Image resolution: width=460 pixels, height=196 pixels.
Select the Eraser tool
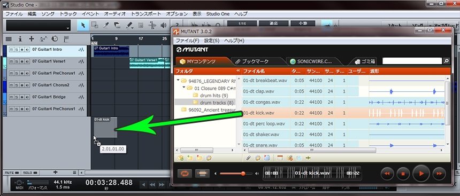point(117,26)
